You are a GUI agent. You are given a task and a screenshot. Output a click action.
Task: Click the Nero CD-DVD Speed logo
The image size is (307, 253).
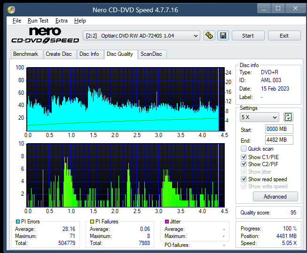pyautogui.click(x=45, y=35)
